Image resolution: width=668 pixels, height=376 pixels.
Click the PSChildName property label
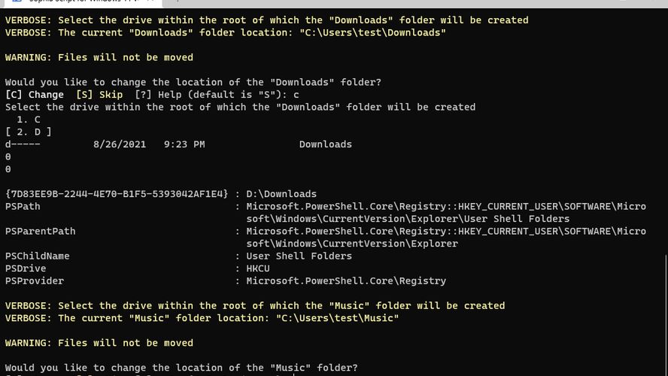point(37,256)
